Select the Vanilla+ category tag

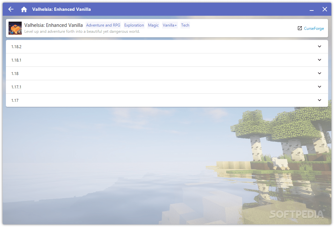coord(170,25)
